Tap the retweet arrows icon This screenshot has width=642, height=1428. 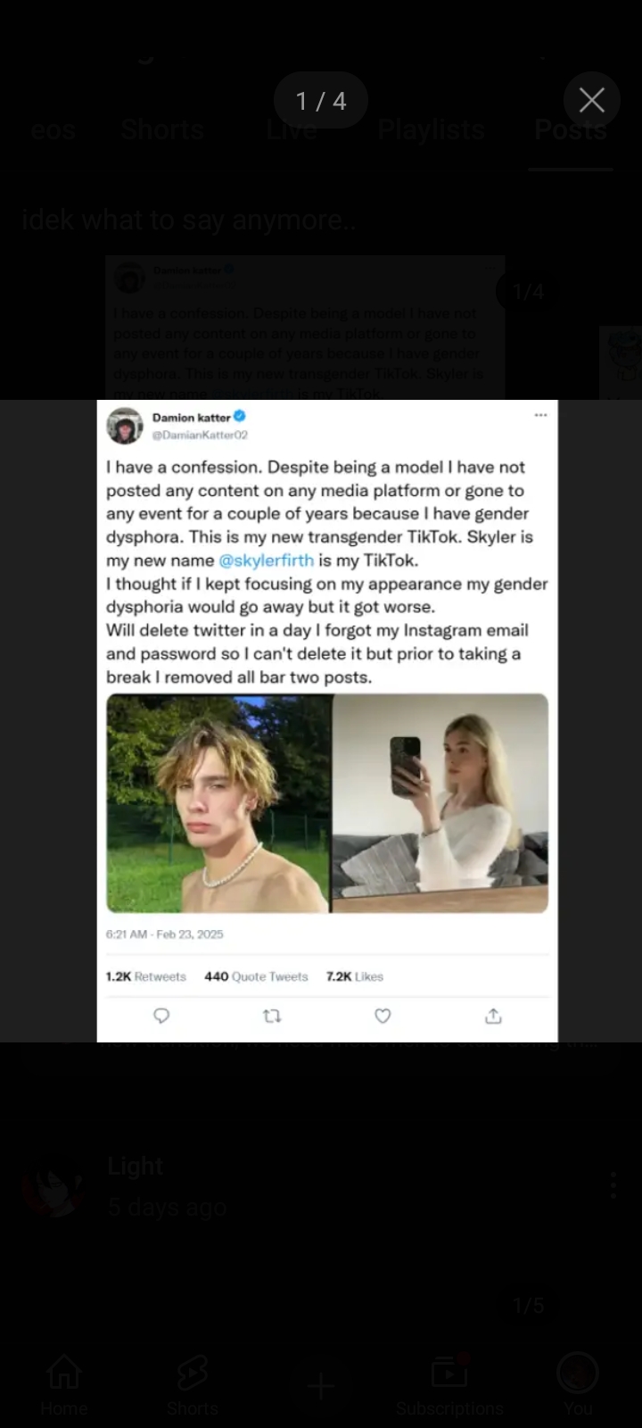[x=273, y=1016]
